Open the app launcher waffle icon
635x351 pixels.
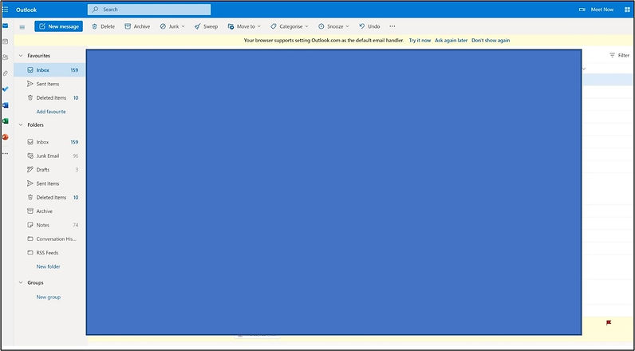[x=6, y=10]
